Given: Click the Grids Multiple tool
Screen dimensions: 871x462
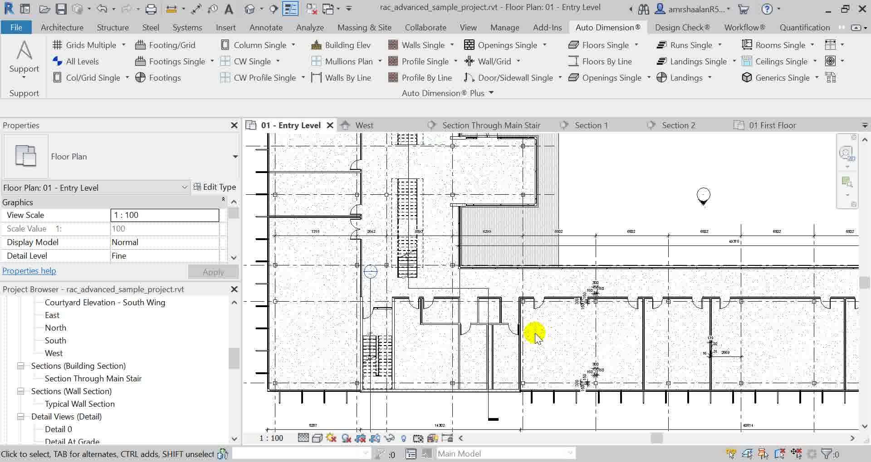Looking at the screenshot, I should (x=85, y=45).
